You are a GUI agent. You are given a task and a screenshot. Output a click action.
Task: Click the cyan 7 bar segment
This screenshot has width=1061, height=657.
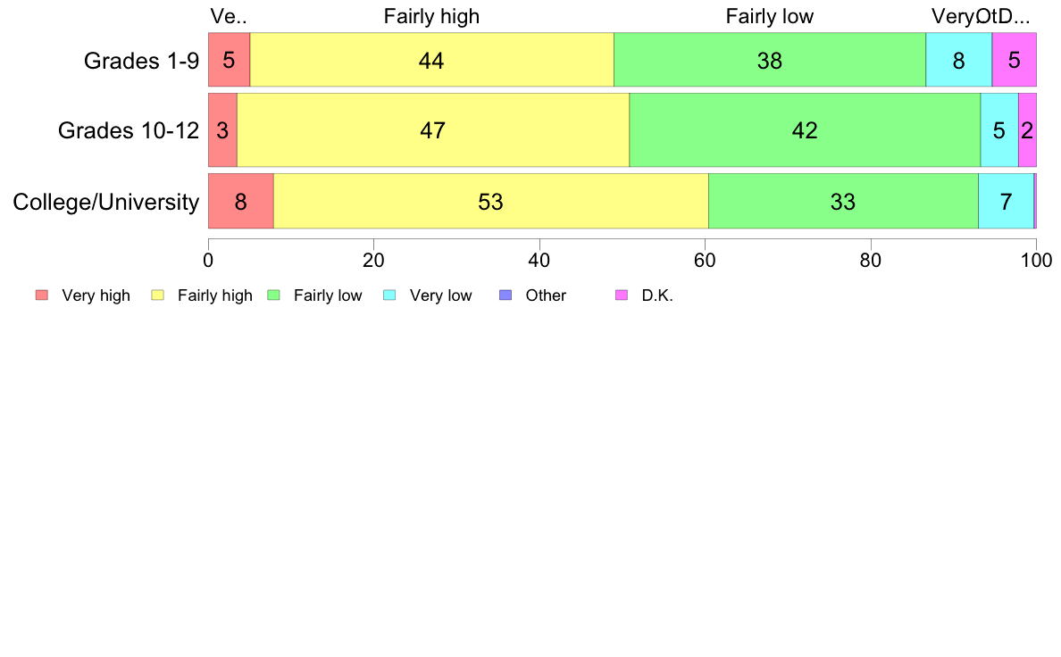(1006, 202)
